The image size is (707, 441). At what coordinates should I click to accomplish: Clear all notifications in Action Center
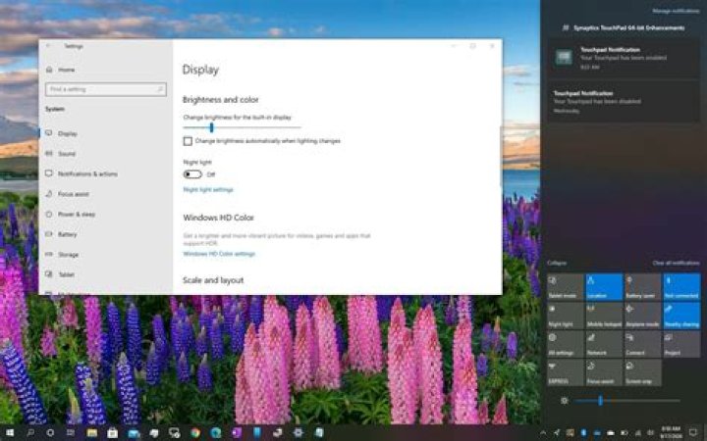click(676, 263)
